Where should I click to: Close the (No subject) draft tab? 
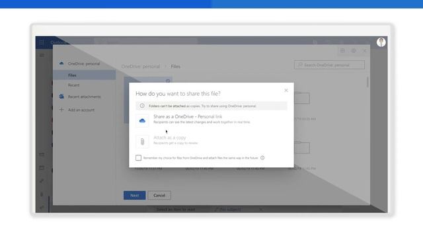[260, 210]
